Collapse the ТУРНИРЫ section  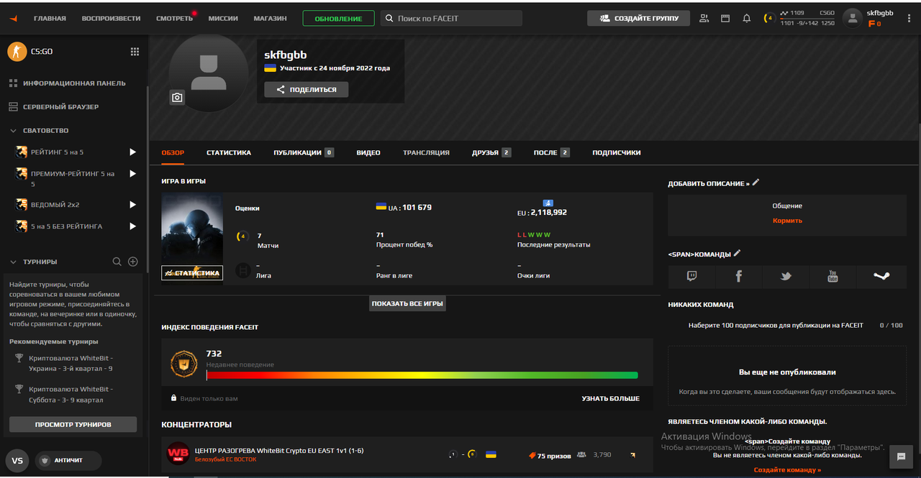14,262
